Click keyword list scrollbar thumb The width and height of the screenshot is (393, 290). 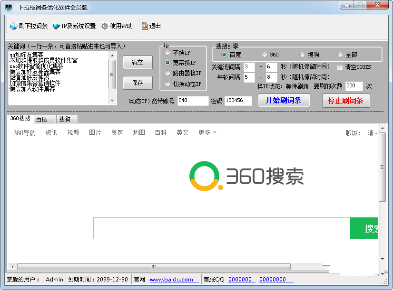click(x=112, y=74)
